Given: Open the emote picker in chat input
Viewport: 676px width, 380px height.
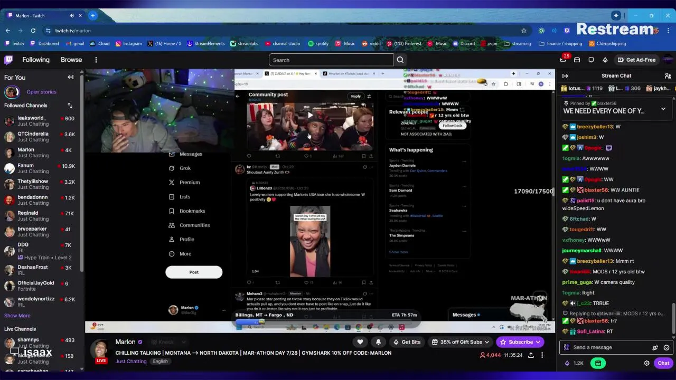Looking at the screenshot, I should [x=666, y=347].
